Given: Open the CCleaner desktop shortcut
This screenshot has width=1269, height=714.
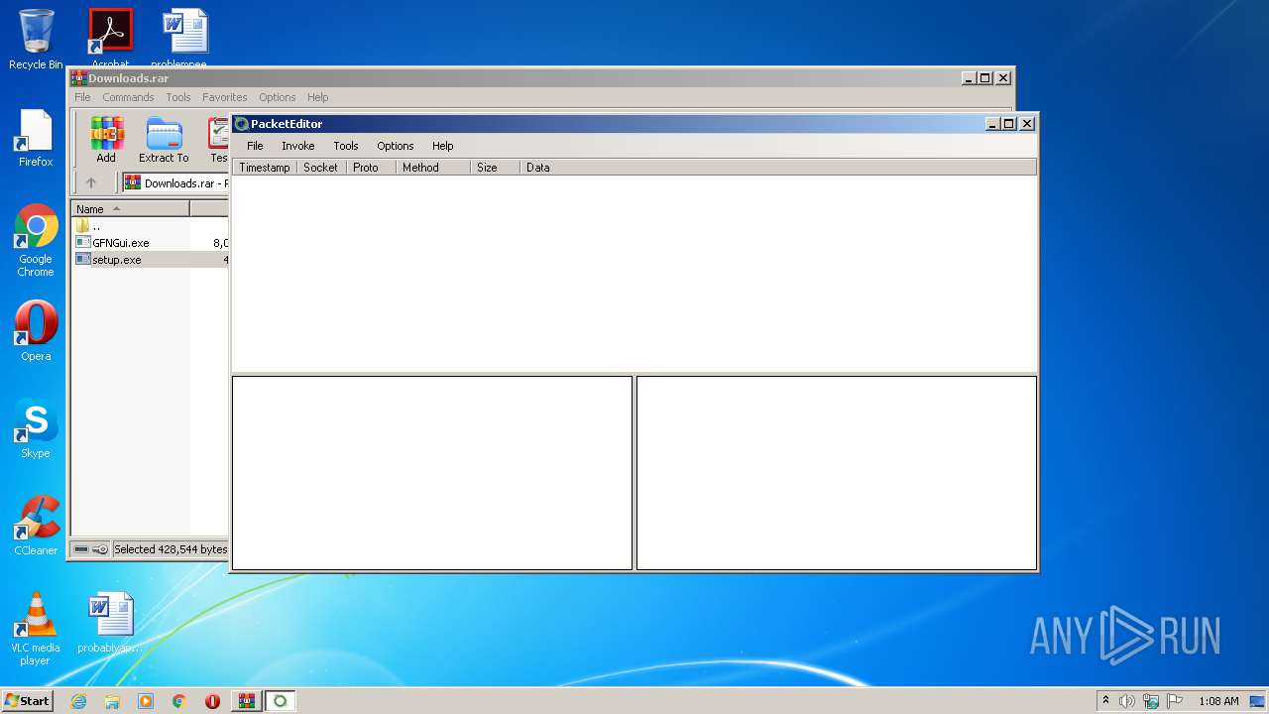Looking at the screenshot, I should [36, 526].
